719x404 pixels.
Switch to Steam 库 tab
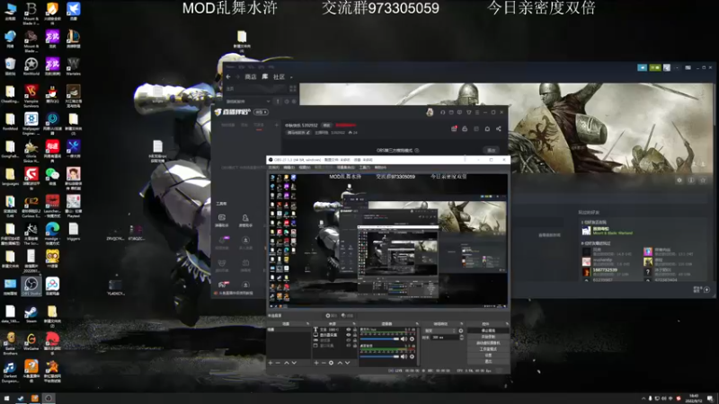pos(265,76)
